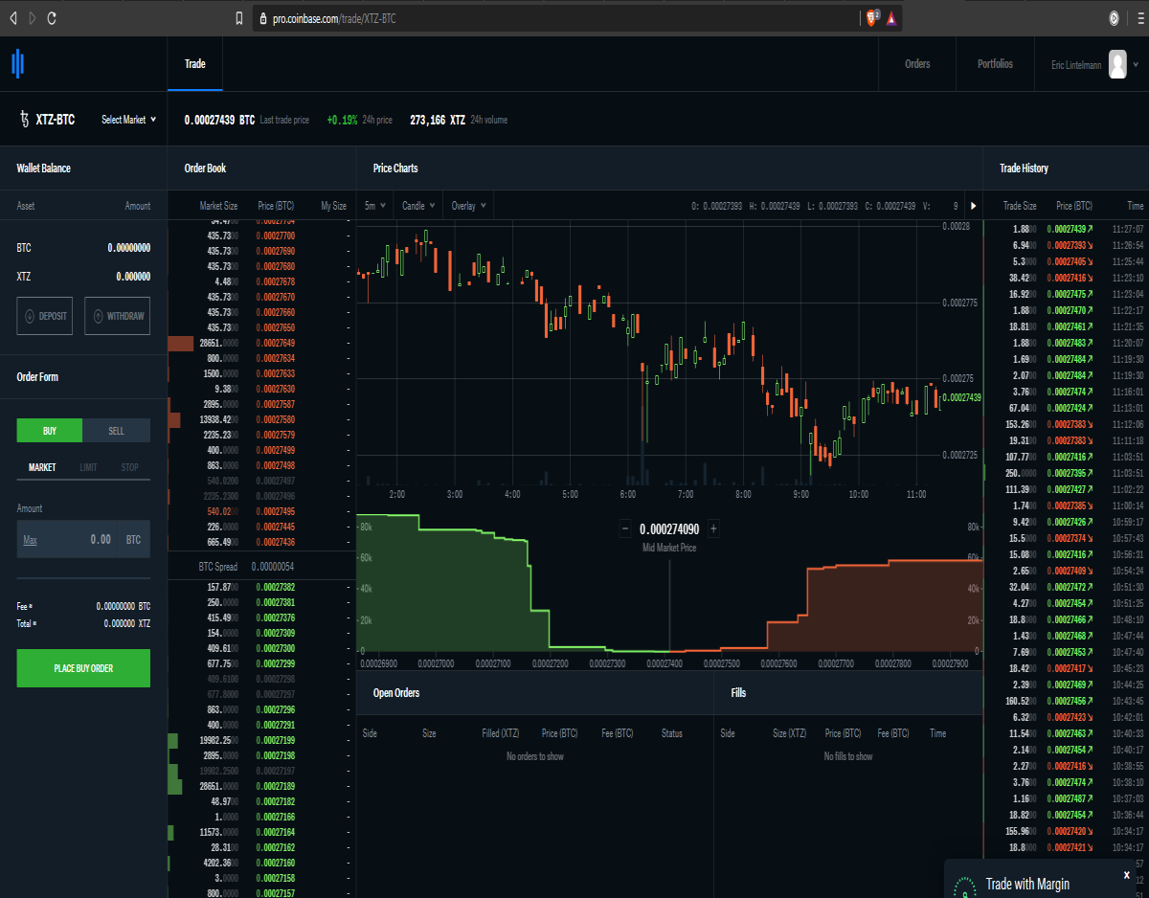The height and width of the screenshot is (898, 1149).
Task: Switch order form to SELL
Action: pyautogui.click(x=117, y=431)
